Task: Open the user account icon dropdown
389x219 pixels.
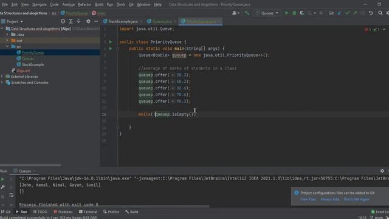Action: [x=235, y=13]
